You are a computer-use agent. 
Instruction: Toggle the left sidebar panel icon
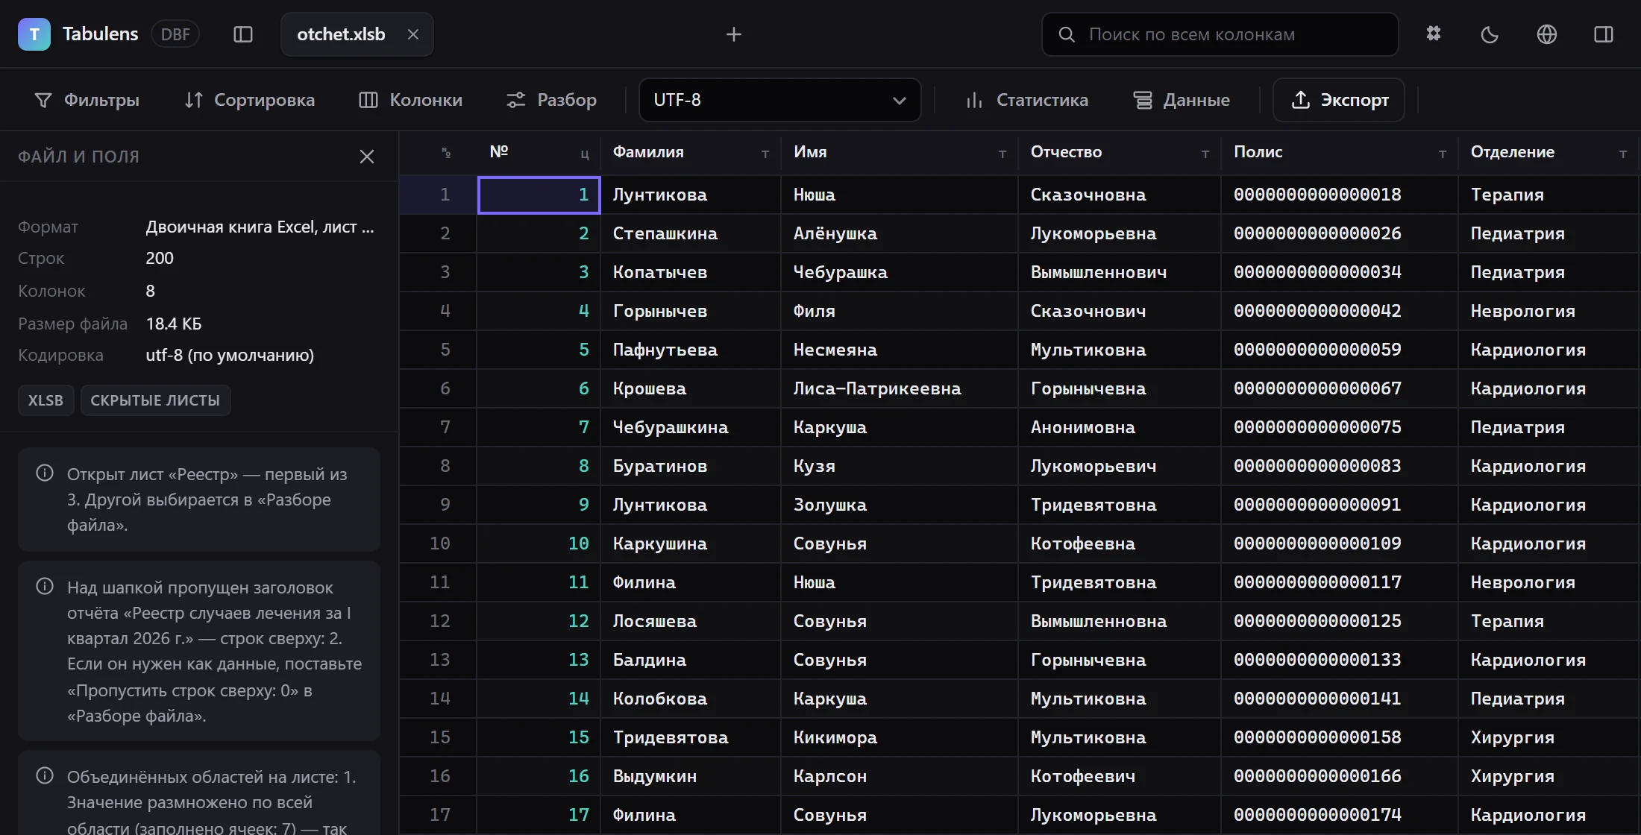pos(243,34)
